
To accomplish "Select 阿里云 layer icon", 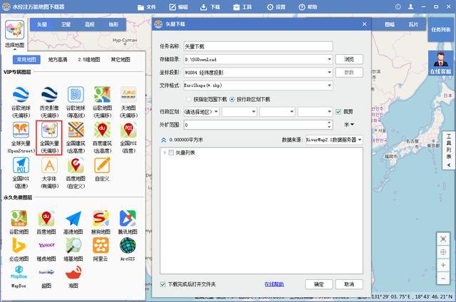I will pos(100,246).
